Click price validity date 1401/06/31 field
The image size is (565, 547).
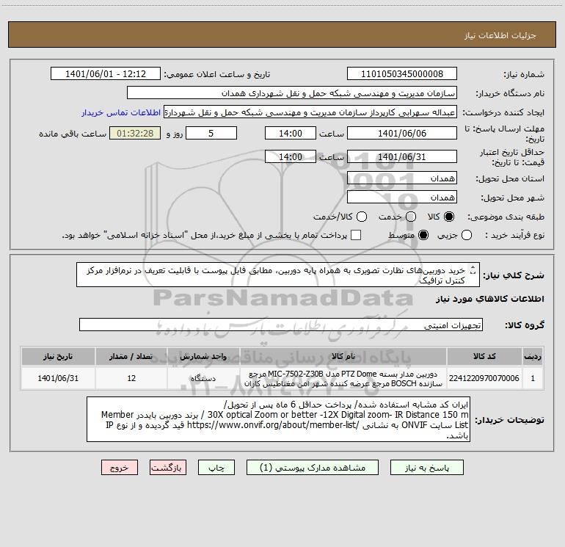click(x=402, y=156)
